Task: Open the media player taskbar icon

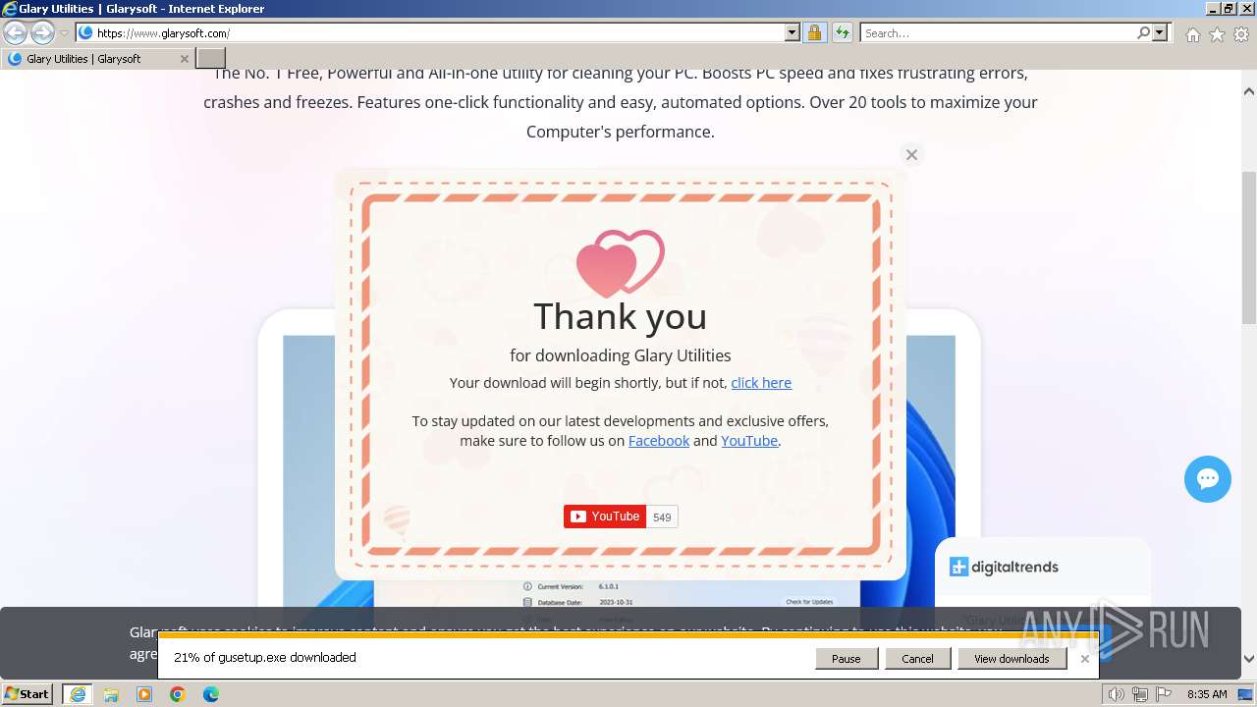Action: pyautogui.click(x=144, y=694)
